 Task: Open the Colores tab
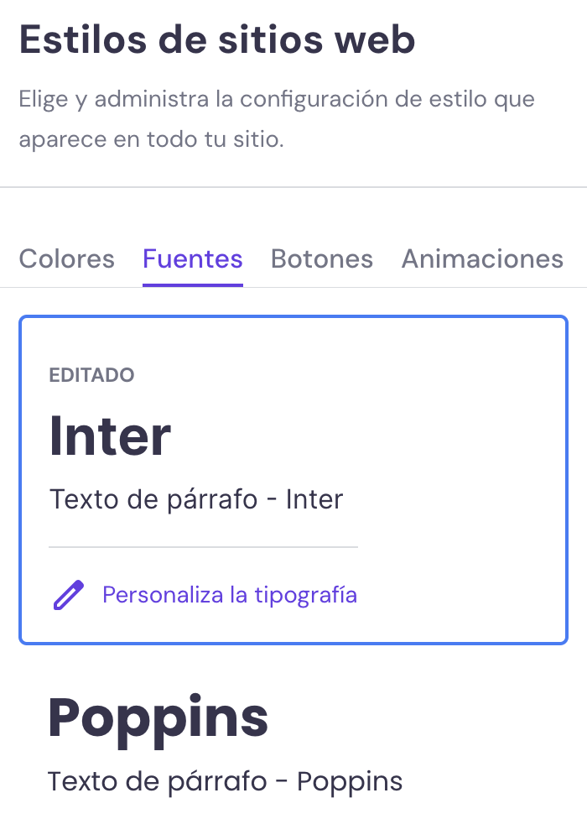[66, 259]
